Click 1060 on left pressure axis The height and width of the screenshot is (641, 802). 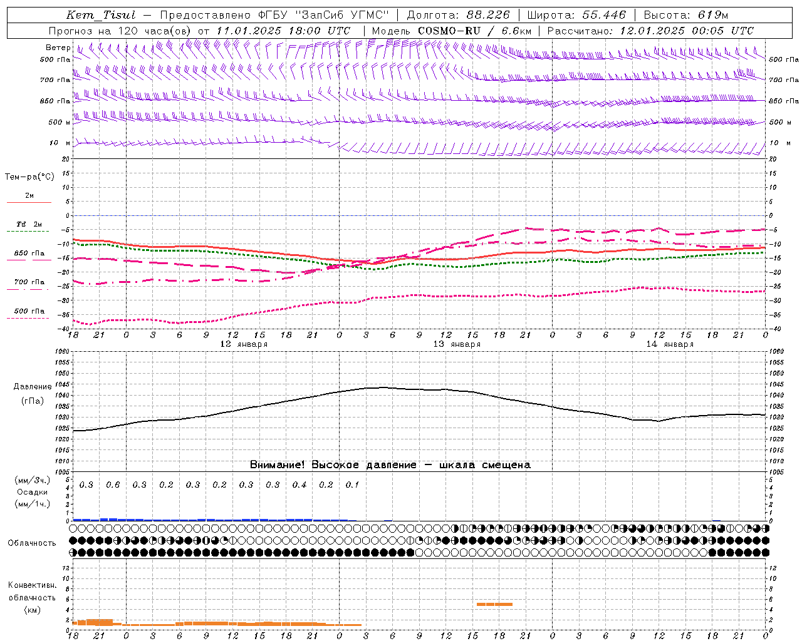61,352
